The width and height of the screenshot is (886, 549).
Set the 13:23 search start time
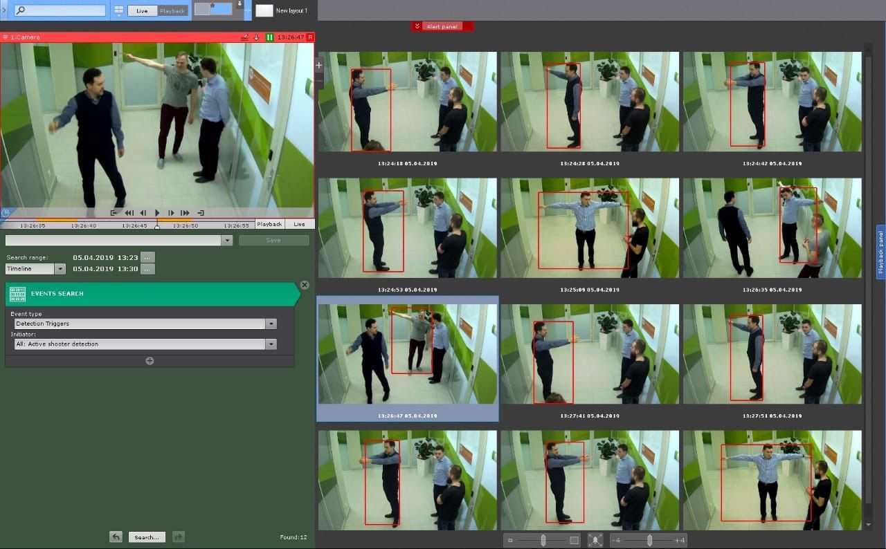(147, 257)
